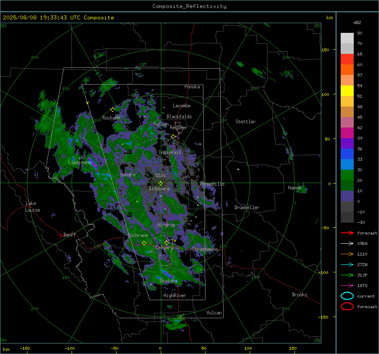The height and width of the screenshot is (354, 379).
Task: Click the yellow diamond marker above Cochrane
Action: click(x=144, y=243)
